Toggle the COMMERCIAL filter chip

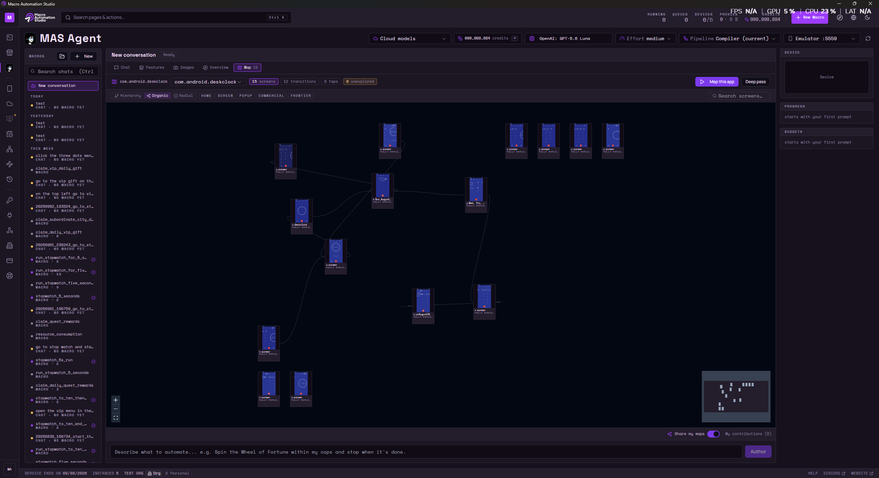(271, 96)
